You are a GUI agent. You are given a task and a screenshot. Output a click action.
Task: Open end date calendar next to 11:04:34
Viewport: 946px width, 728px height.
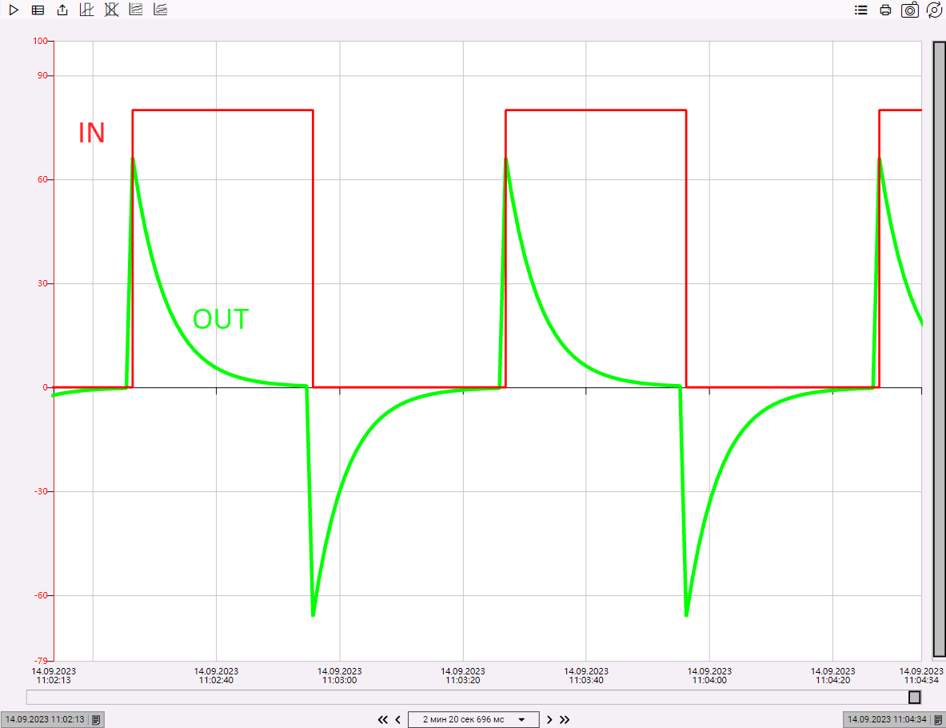point(938,719)
